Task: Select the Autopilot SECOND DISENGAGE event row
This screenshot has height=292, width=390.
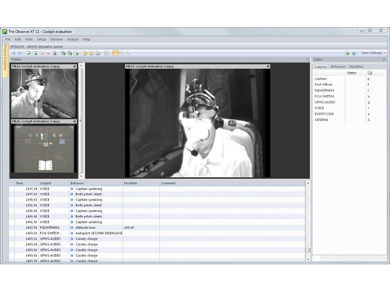Action: tap(99, 233)
